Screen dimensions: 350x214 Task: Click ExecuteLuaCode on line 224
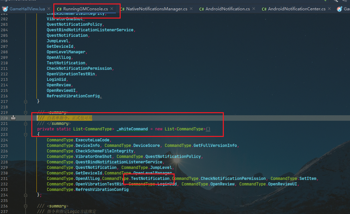click(92, 140)
